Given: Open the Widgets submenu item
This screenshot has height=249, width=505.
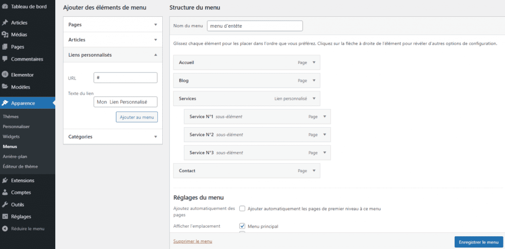Looking at the screenshot, I should (11, 137).
